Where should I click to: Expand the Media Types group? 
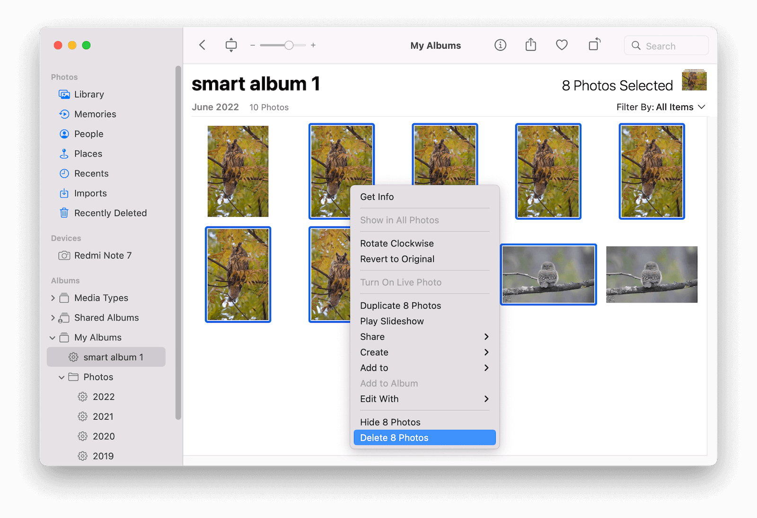click(53, 298)
